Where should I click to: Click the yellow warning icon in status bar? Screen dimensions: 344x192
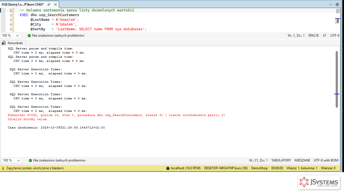3,168
